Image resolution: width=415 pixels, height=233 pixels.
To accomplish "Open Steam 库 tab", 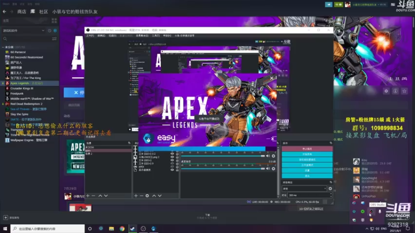I will pos(33,11).
